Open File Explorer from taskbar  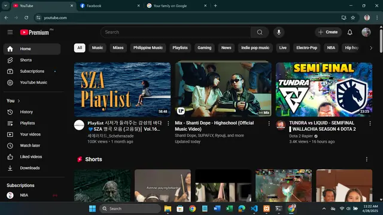pos(168,208)
